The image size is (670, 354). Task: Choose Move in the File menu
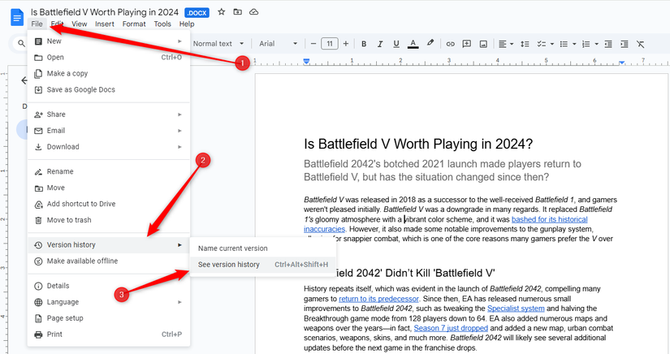[109, 188]
